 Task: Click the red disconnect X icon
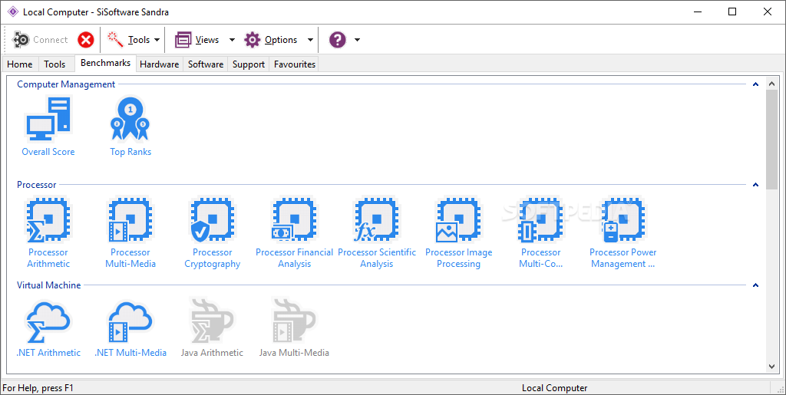[x=86, y=40]
